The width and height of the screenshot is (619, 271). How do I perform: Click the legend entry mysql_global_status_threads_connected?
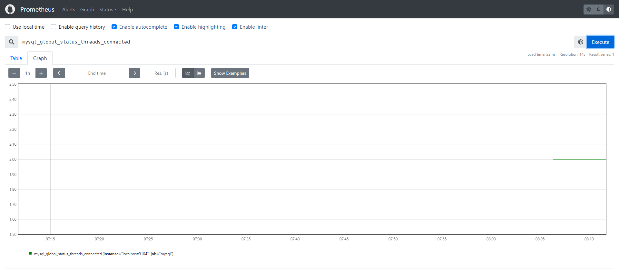tap(104, 254)
